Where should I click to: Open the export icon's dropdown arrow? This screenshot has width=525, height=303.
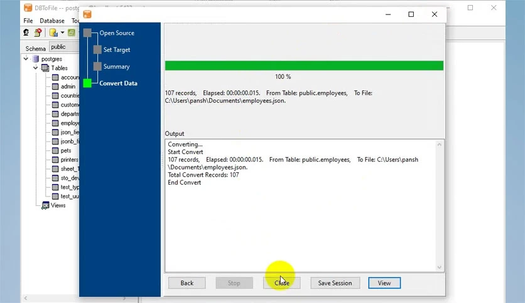coord(62,33)
